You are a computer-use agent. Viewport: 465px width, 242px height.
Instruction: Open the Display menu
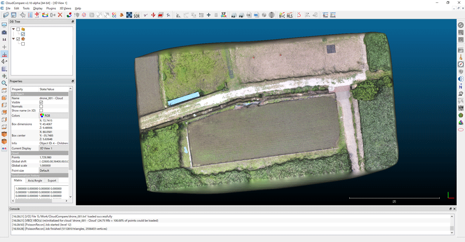point(38,8)
